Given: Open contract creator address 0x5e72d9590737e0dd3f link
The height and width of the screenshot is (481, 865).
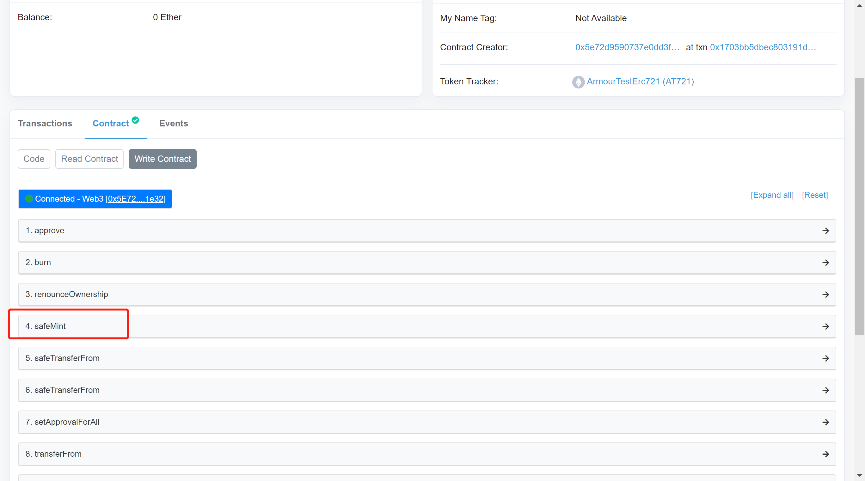Looking at the screenshot, I should pos(627,47).
